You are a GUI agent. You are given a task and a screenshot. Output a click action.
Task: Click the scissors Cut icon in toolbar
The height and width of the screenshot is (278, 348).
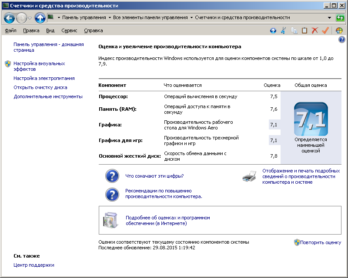pos(283,30)
